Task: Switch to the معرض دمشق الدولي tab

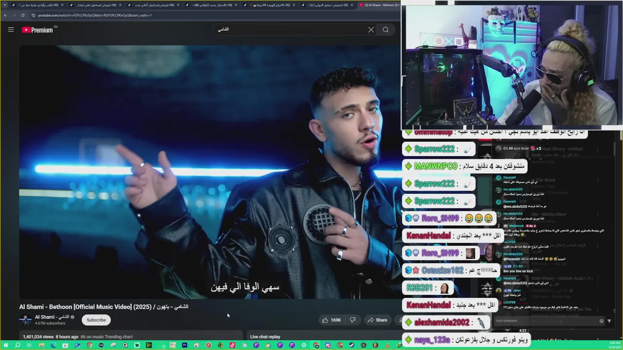Action: click(x=326, y=5)
